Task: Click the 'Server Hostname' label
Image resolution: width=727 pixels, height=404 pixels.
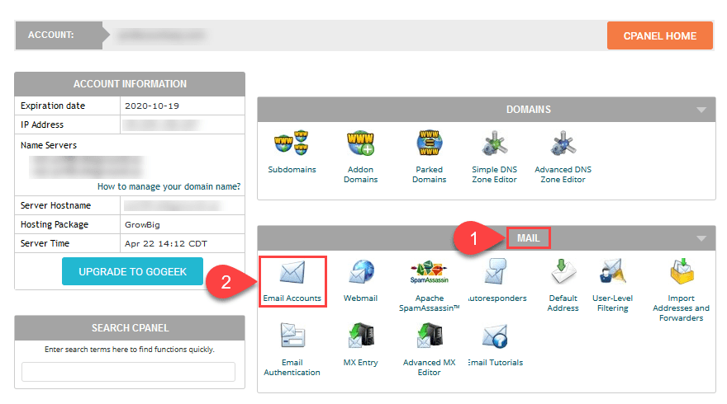Action: pos(55,205)
